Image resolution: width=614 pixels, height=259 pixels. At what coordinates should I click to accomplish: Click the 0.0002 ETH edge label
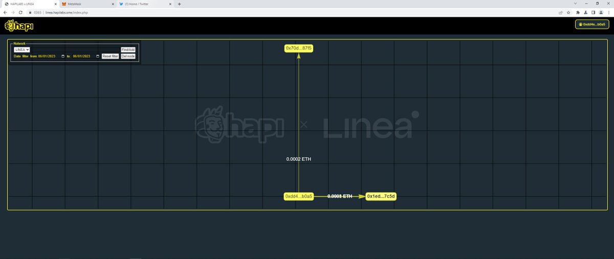(299, 159)
